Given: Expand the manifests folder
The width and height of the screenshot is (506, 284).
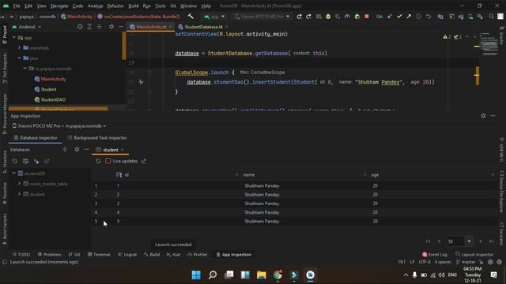Looking at the screenshot, I should pos(19,47).
